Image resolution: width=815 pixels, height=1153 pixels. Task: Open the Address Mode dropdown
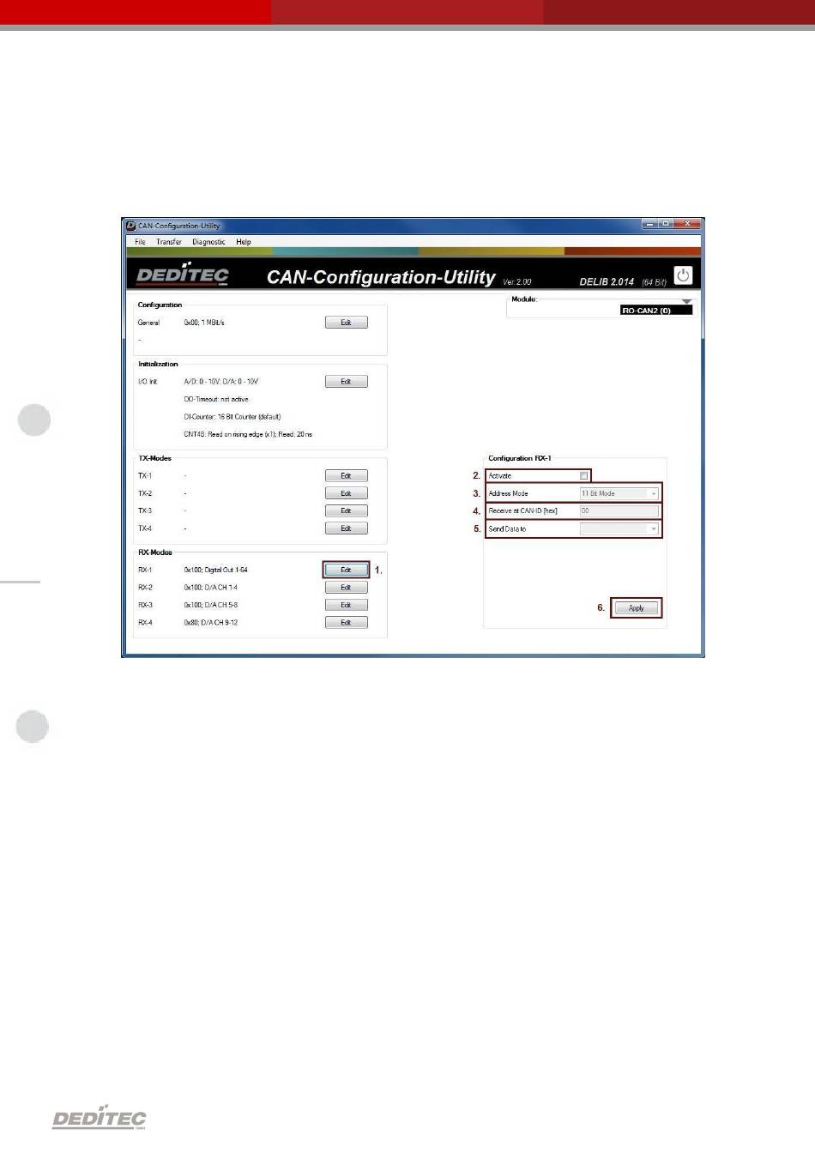619,493
